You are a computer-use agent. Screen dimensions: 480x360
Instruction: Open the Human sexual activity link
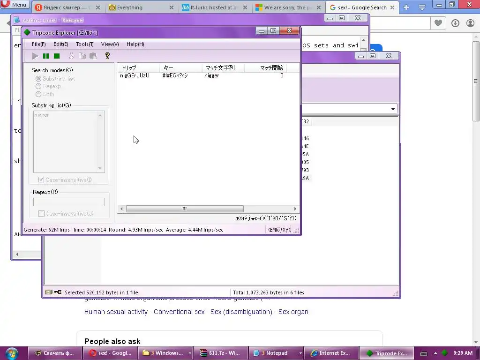pos(116,312)
